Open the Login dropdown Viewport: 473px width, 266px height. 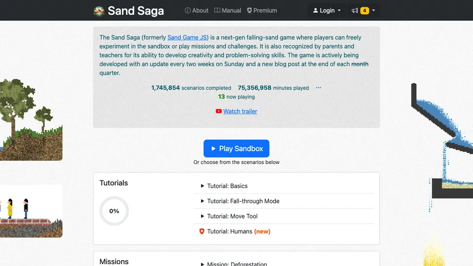click(x=327, y=10)
